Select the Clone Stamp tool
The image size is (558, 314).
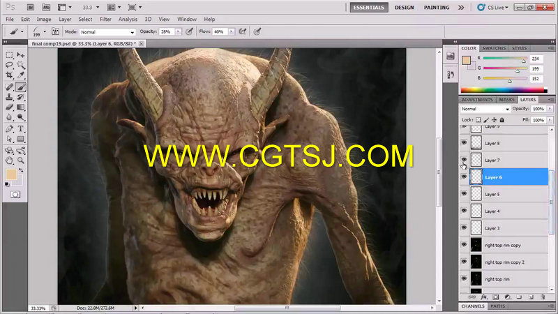[x=9, y=97]
